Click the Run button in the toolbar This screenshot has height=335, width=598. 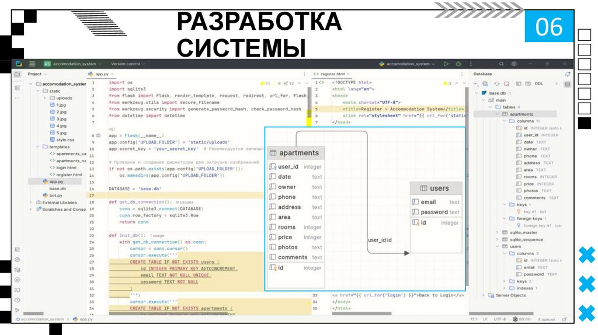coord(446,64)
